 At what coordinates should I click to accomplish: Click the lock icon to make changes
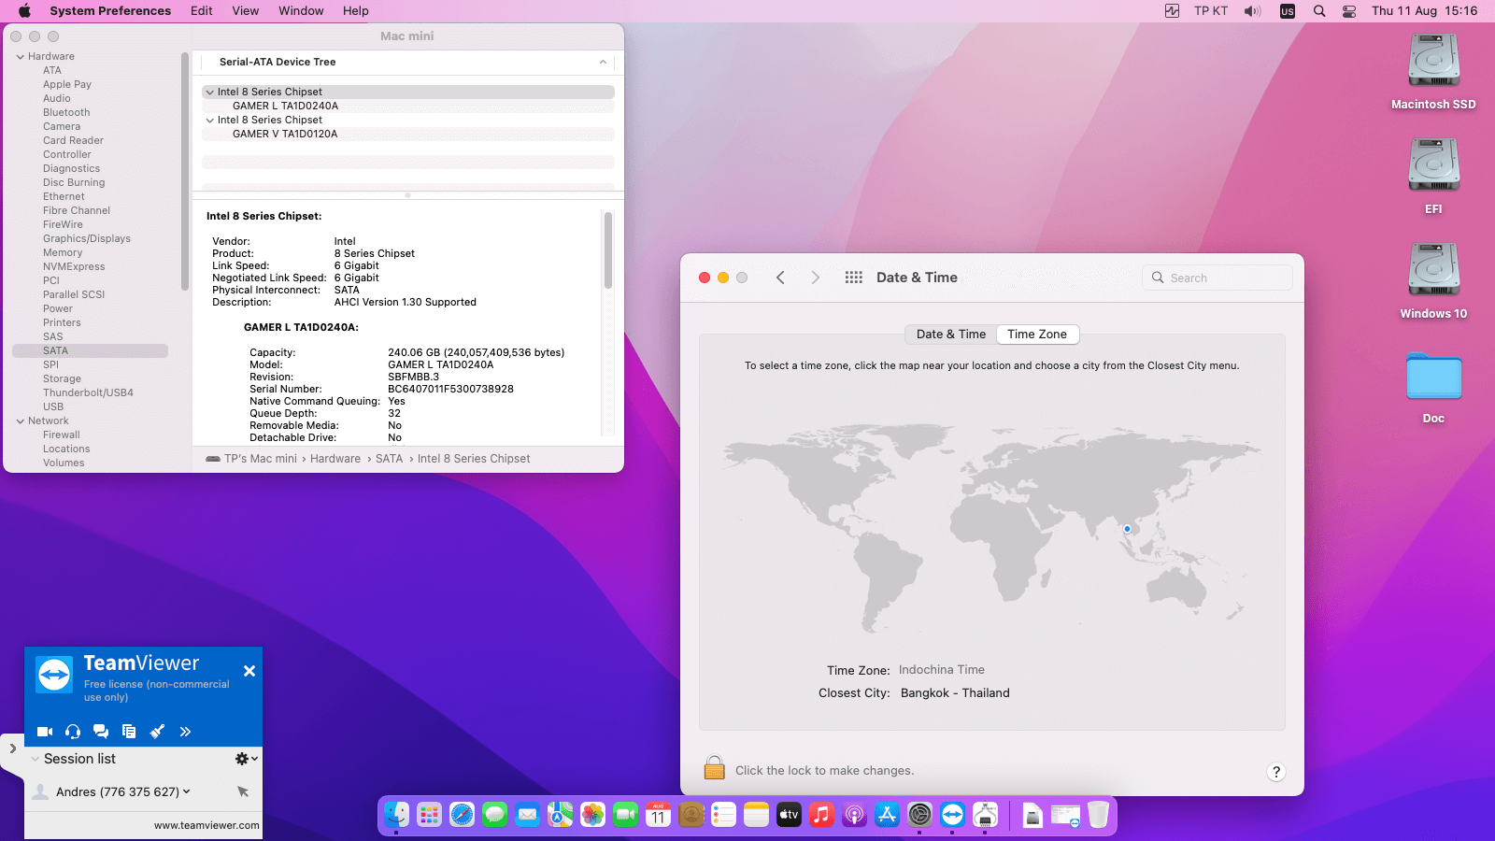[714, 768]
